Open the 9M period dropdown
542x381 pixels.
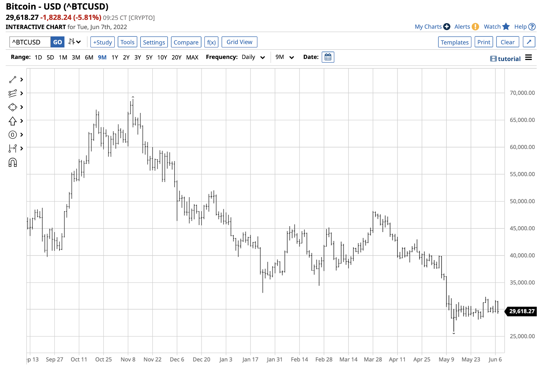[285, 57]
